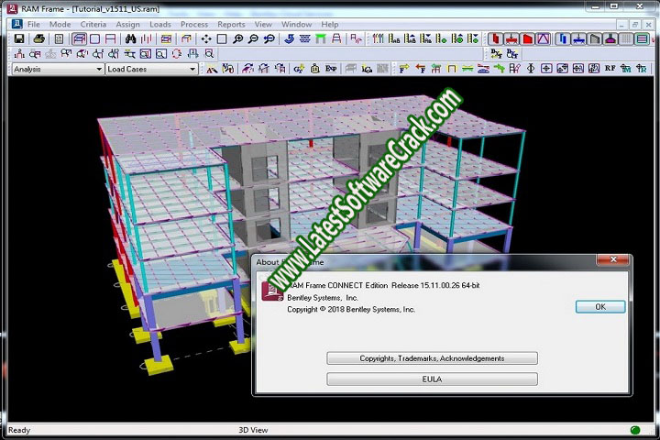The height and width of the screenshot is (440, 660).
Task: Click OK in the About dialog
Action: click(x=600, y=307)
